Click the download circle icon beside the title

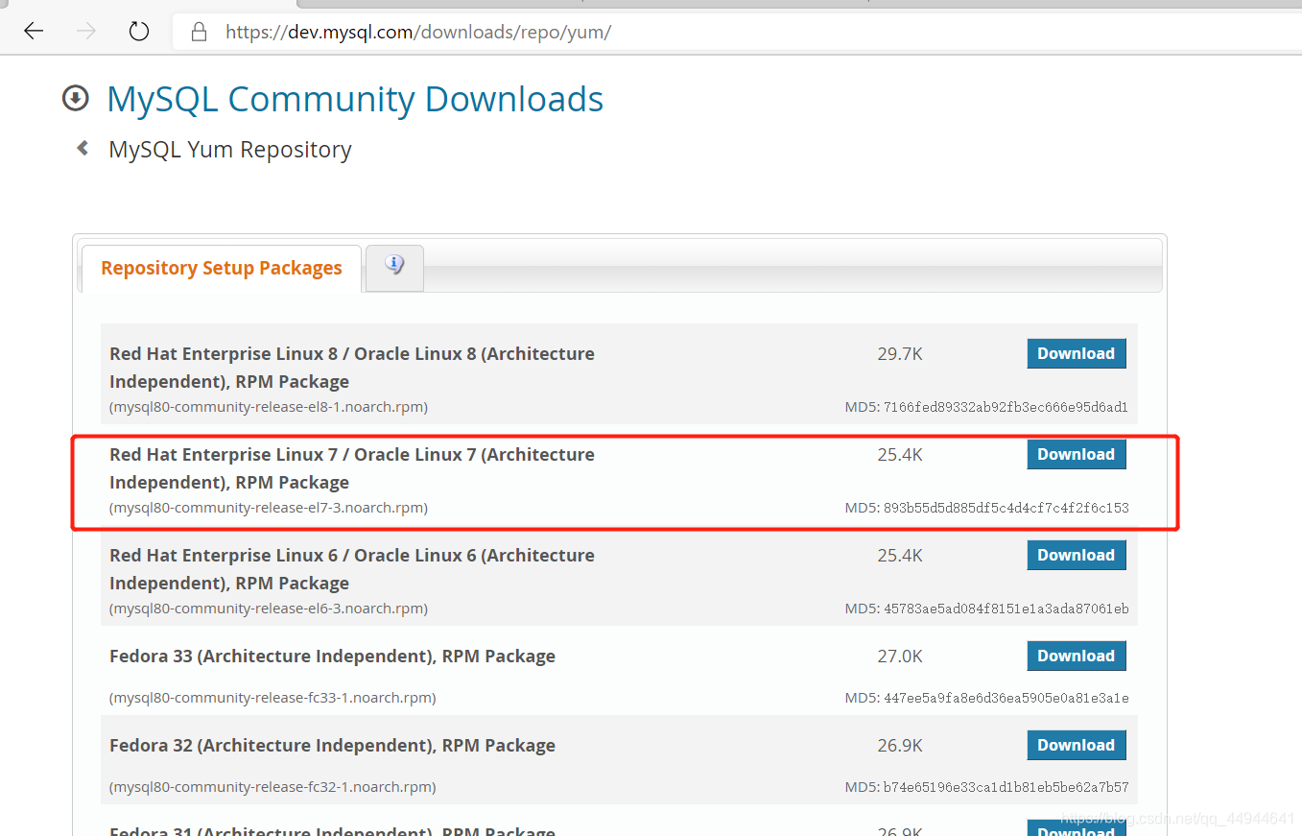75,98
